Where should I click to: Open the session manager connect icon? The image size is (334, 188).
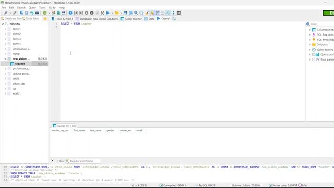pos(6,13)
